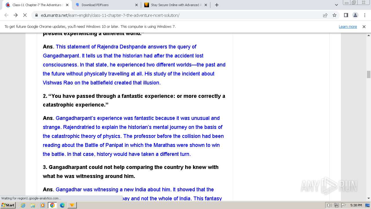Stop loading the page
Viewport: 371px width, 209px height.
(25, 15)
